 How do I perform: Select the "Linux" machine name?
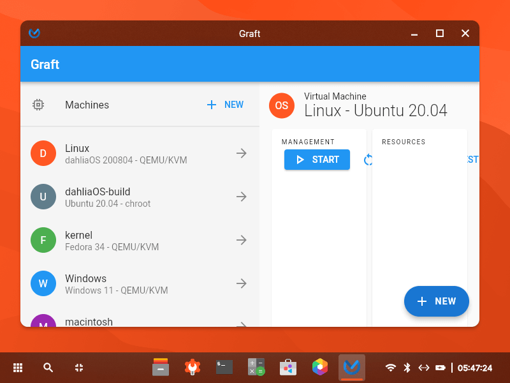pyautogui.click(x=77, y=148)
